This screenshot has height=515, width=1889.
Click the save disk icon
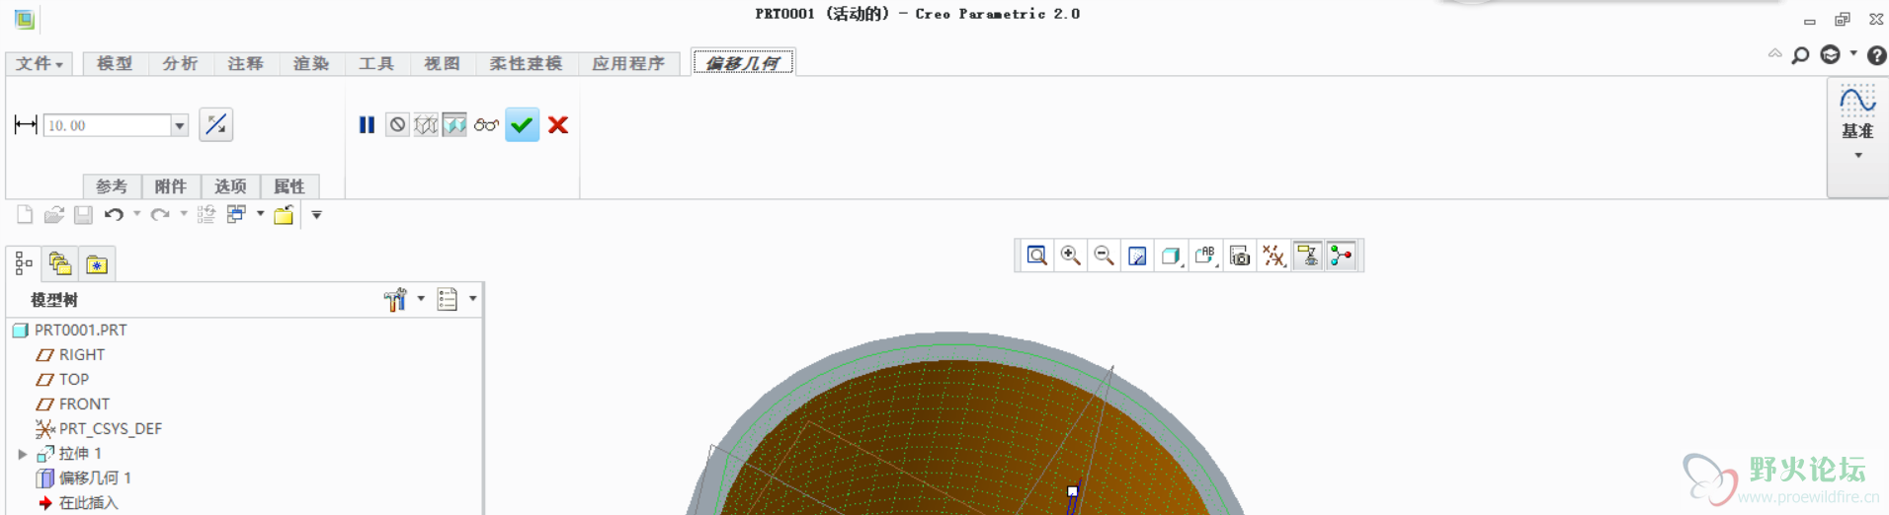pyautogui.click(x=83, y=214)
